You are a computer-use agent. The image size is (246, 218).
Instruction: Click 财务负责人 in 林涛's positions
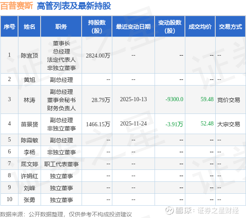(61, 108)
